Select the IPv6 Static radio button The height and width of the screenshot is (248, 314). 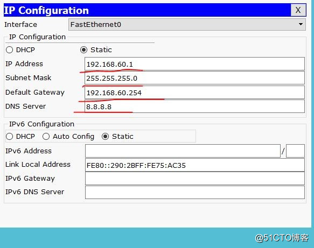[106, 137]
